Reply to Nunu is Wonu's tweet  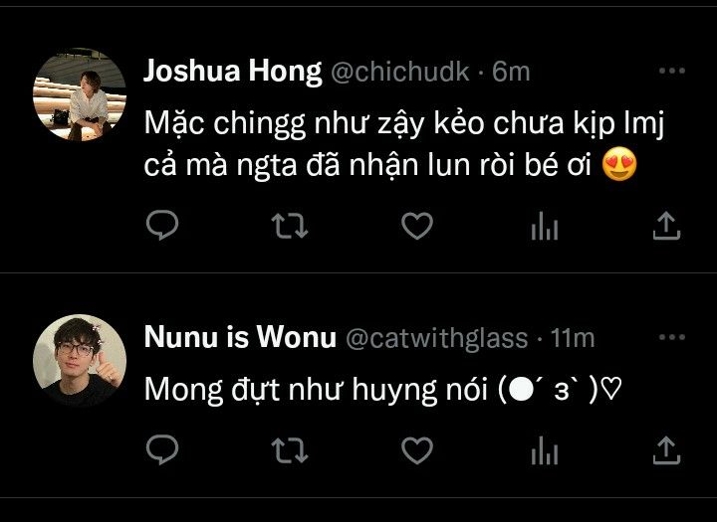click(x=162, y=449)
